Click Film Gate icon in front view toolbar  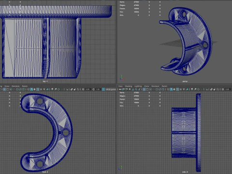coord(8,89)
